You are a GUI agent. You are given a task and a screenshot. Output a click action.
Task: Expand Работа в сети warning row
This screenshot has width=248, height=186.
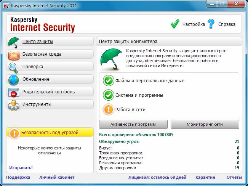coord(130,110)
